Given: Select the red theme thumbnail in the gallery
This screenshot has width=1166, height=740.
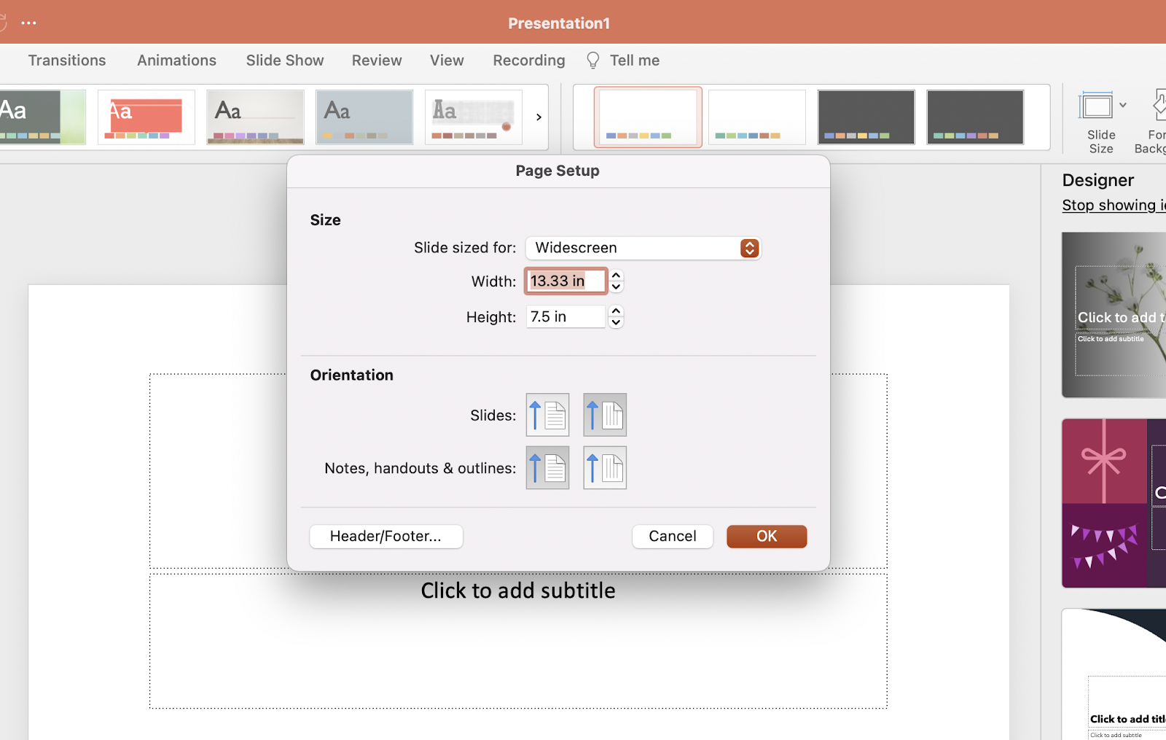Looking at the screenshot, I should point(146,117).
